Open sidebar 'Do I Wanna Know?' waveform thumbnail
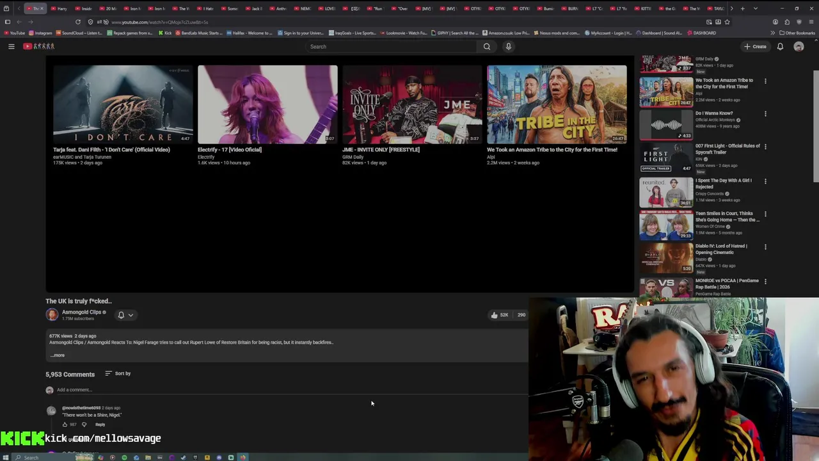This screenshot has width=819, height=461. pyautogui.click(x=666, y=124)
